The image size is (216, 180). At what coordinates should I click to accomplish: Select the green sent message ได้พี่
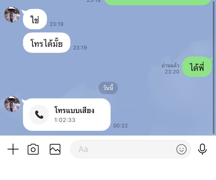[x=197, y=67]
